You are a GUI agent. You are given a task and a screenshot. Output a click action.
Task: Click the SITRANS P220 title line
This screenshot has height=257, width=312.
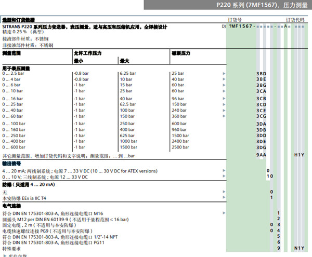pyautogui.click(x=85, y=27)
